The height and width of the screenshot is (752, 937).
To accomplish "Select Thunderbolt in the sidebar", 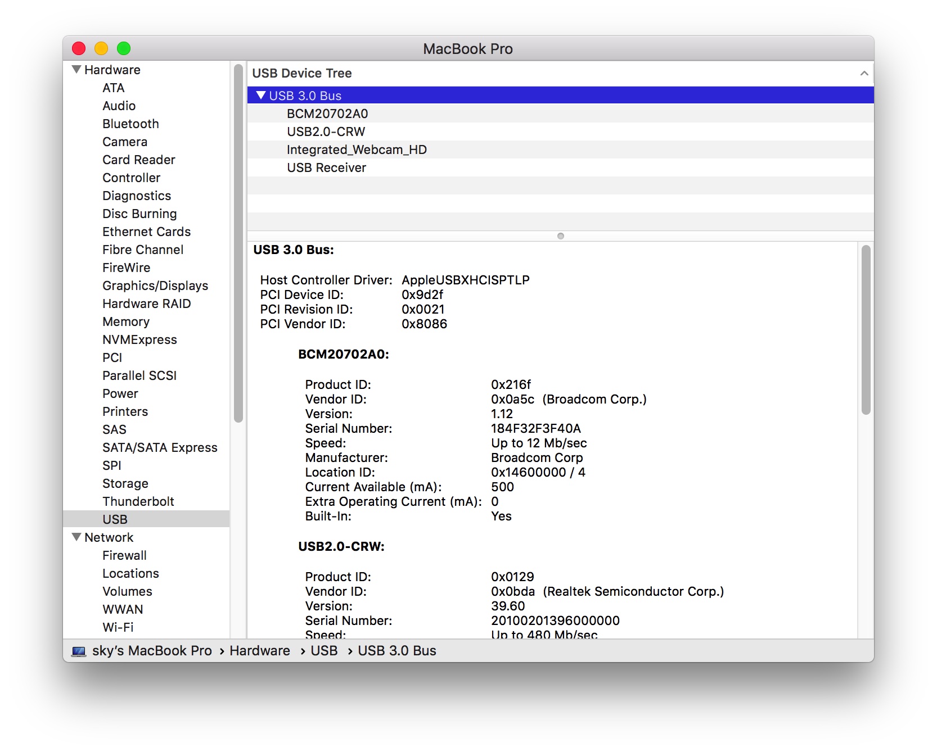I will pyautogui.click(x=138, y=501).
